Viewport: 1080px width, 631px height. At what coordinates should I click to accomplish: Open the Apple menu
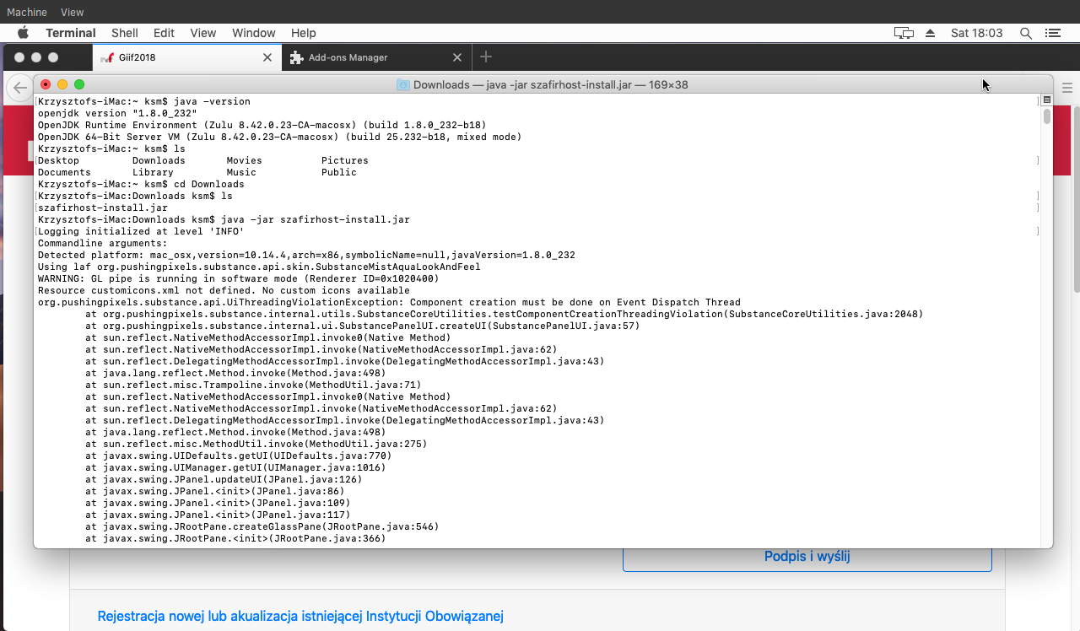[x=23, y=33]
